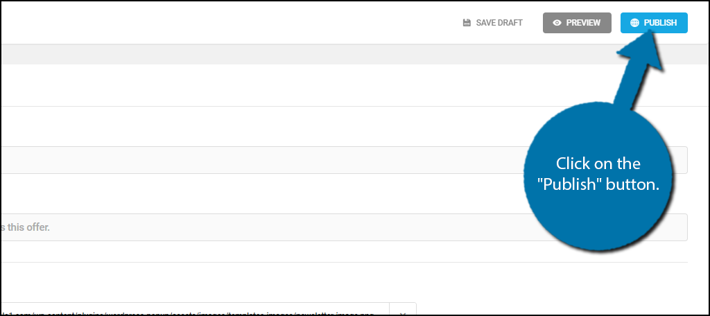Click the white header area left of Save Draft

point(227,23)
